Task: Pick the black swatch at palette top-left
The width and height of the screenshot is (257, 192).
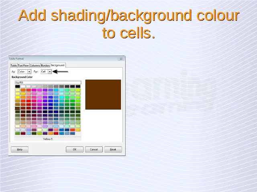Action: point(18,86)
